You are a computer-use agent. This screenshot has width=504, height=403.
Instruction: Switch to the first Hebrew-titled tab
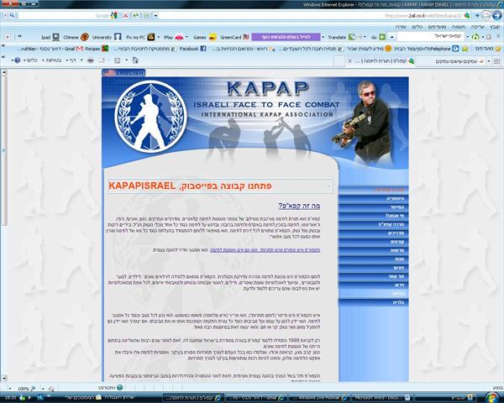pos(450,61)
